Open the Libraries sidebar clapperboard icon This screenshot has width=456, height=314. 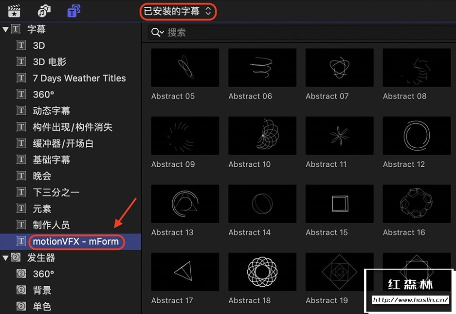[x=14, y=11]
